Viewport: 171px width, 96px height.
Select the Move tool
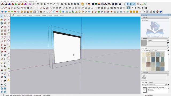(x=2, y=45)
